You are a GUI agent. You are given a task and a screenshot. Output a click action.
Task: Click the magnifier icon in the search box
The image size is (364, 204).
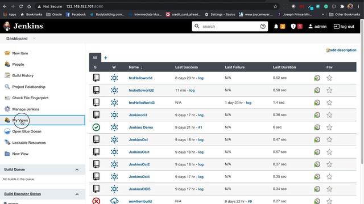coord(197,26)
